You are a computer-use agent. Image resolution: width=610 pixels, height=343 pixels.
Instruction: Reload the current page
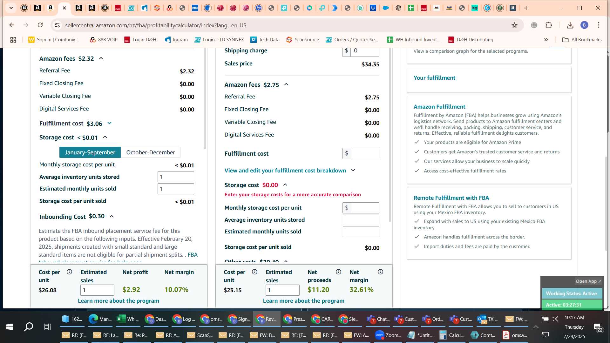pos(40,25)
